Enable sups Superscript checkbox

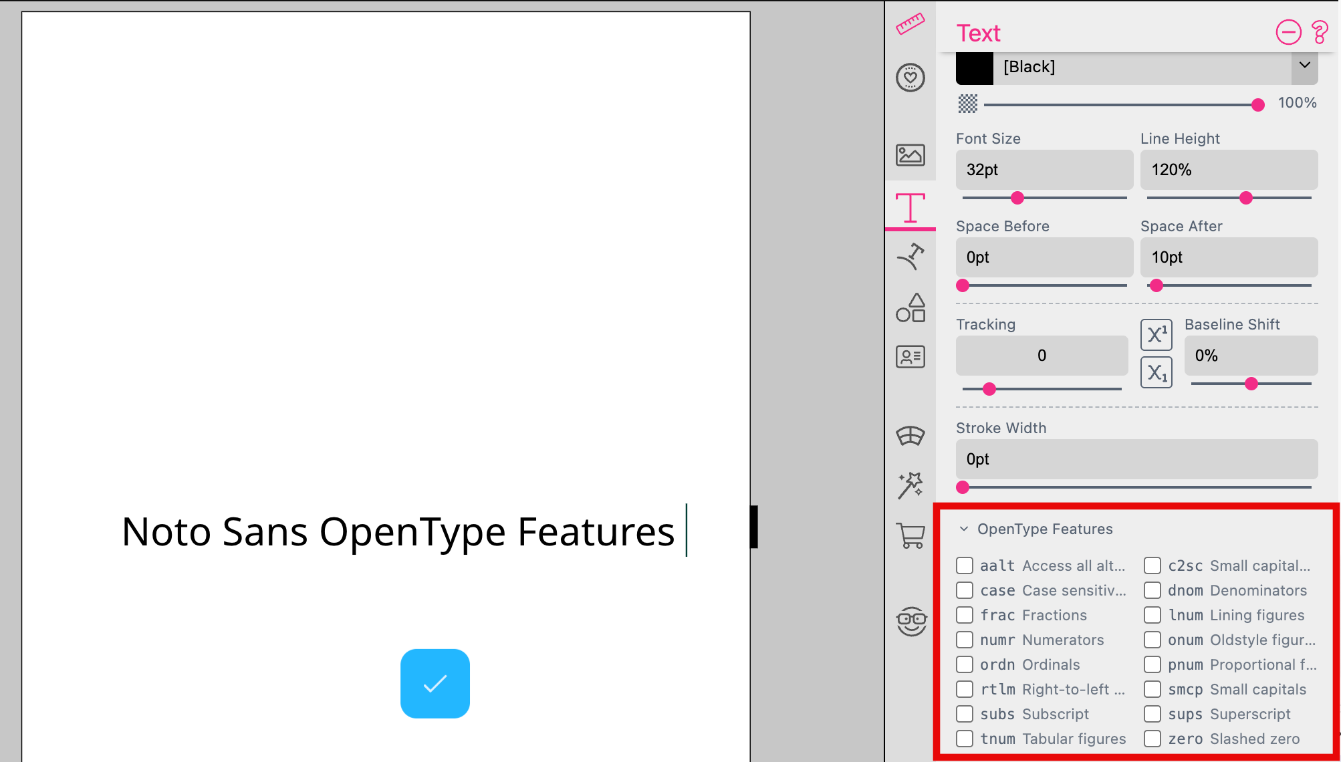[1152, 714]
